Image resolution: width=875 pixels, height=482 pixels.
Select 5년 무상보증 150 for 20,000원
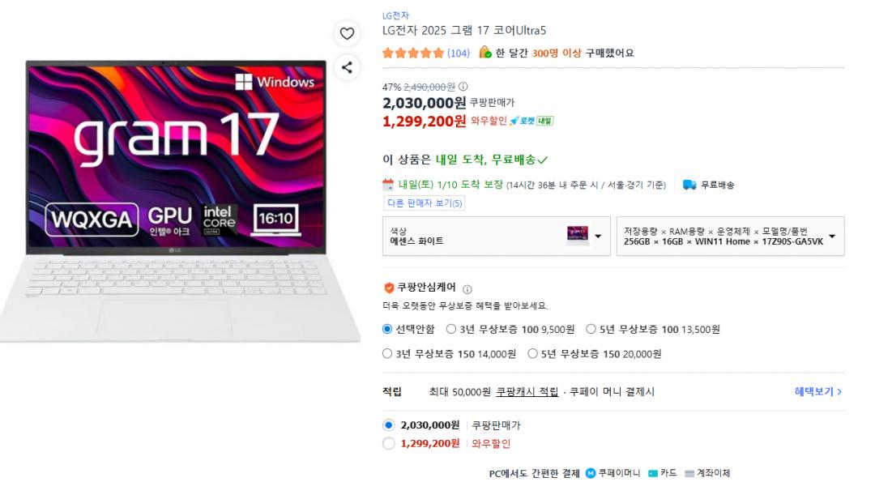click(532, 354)
